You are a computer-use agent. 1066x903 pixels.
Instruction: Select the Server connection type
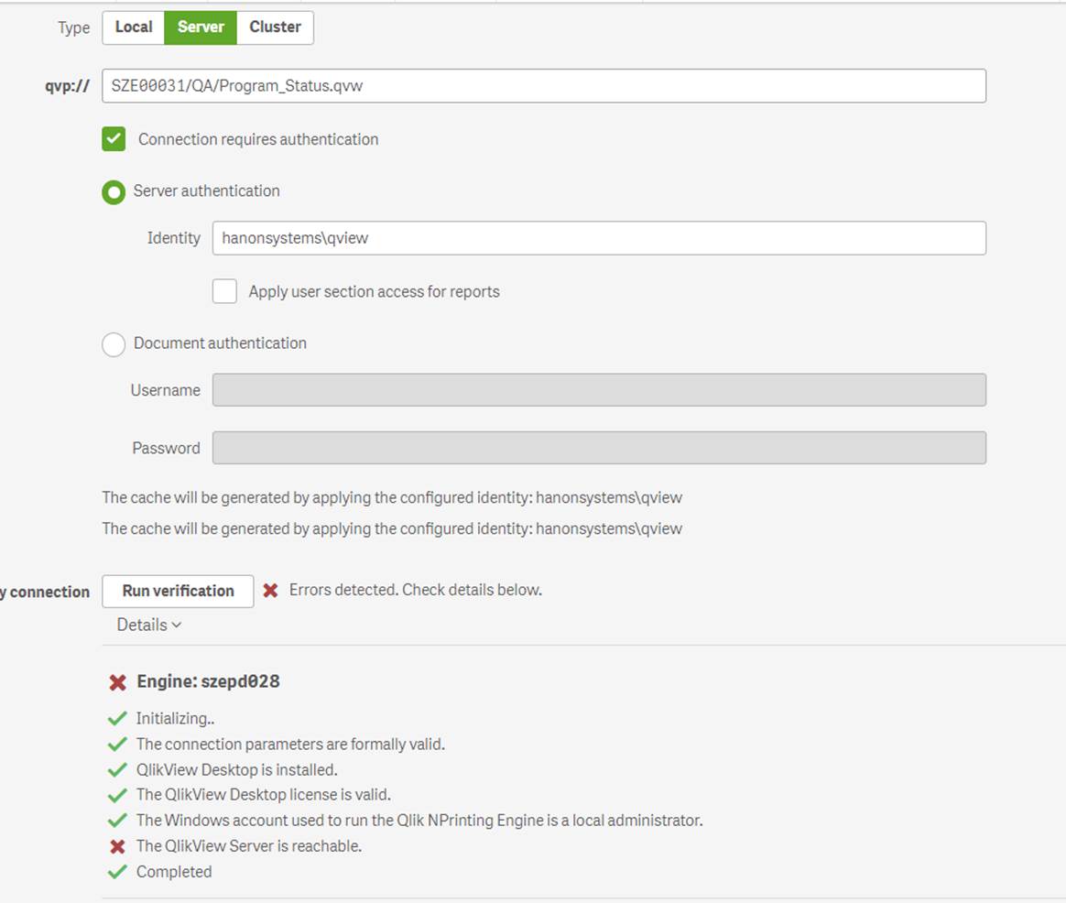coord(201,27)
